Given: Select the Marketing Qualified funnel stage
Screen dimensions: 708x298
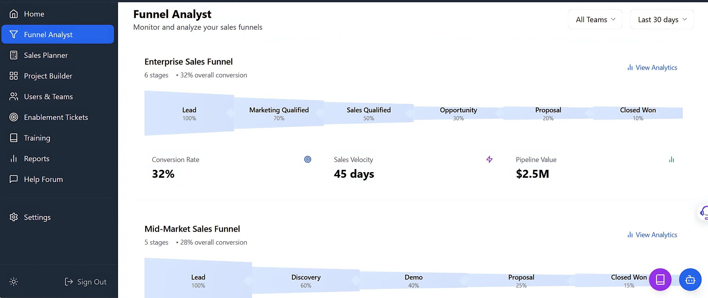Looking at the screenshot, I should click(279, 113).
